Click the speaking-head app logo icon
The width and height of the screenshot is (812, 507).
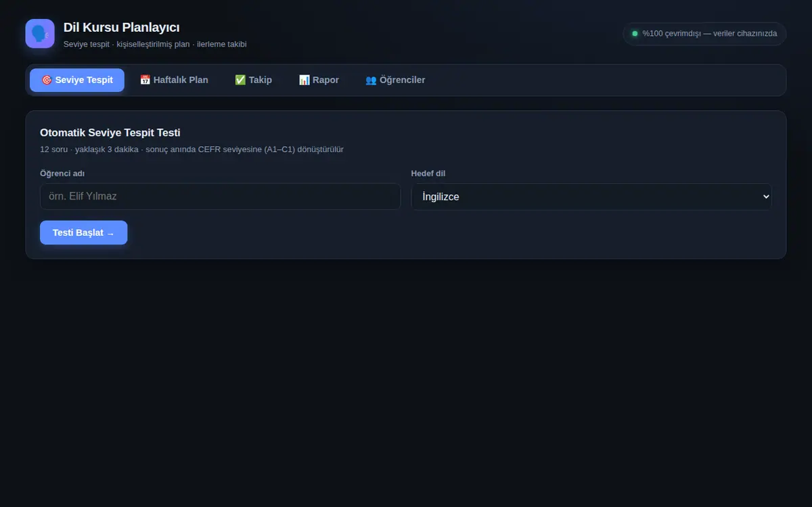[x=40, y=34]
